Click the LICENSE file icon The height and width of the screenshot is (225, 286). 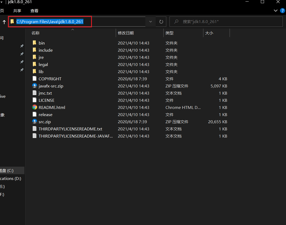point(34,100)
